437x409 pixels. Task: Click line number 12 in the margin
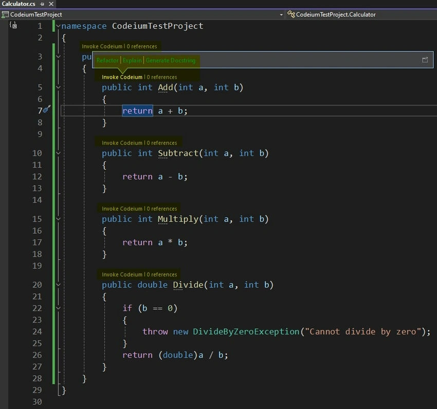(37, 177)
